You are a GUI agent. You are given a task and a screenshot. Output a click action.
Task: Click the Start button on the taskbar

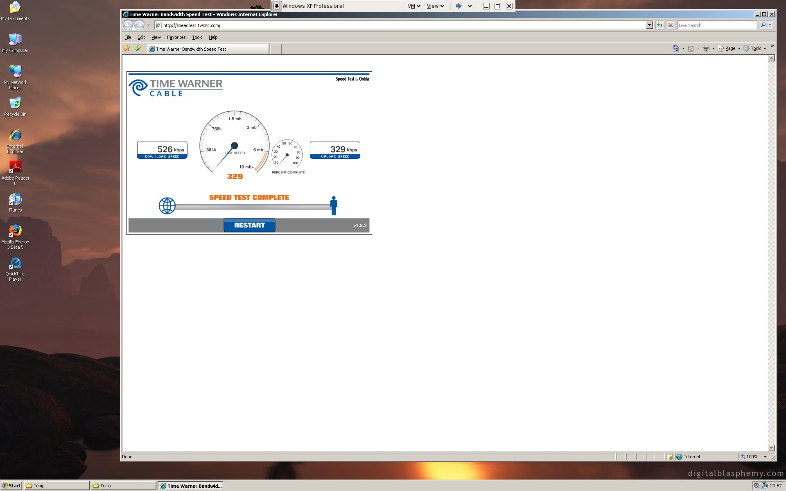[11, 486]
